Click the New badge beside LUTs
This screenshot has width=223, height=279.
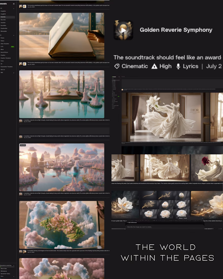pyautogui.click(x=12, y=47)
